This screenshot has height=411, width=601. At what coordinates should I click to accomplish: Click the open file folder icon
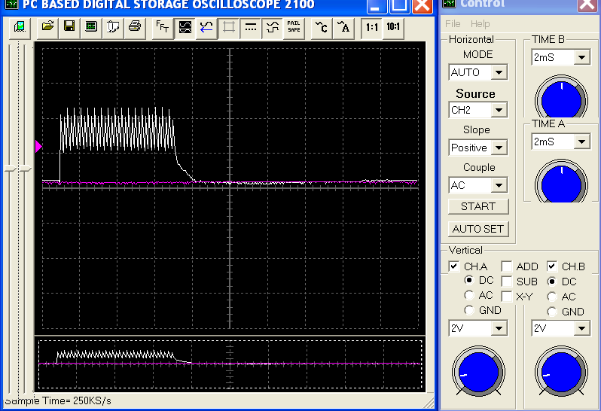(x=47, y=27)
